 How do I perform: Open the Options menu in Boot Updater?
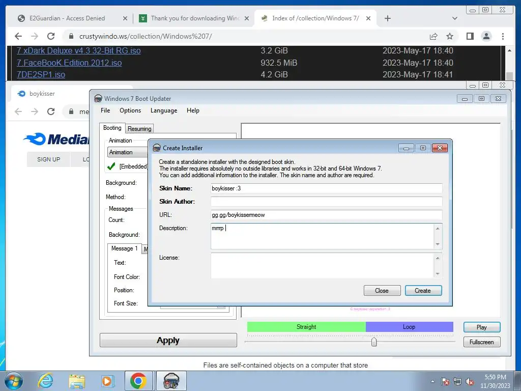pos(130,110)
